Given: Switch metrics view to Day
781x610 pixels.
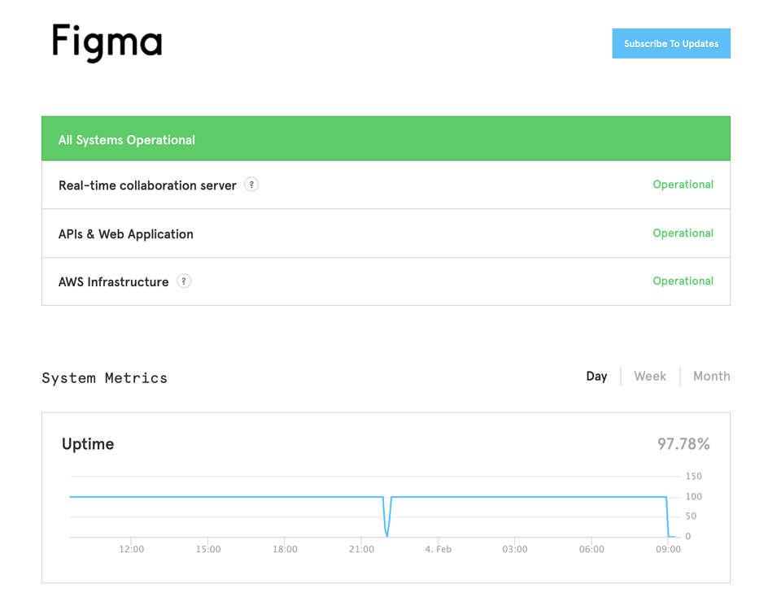Looking at the screenshot, I should 596,377.
